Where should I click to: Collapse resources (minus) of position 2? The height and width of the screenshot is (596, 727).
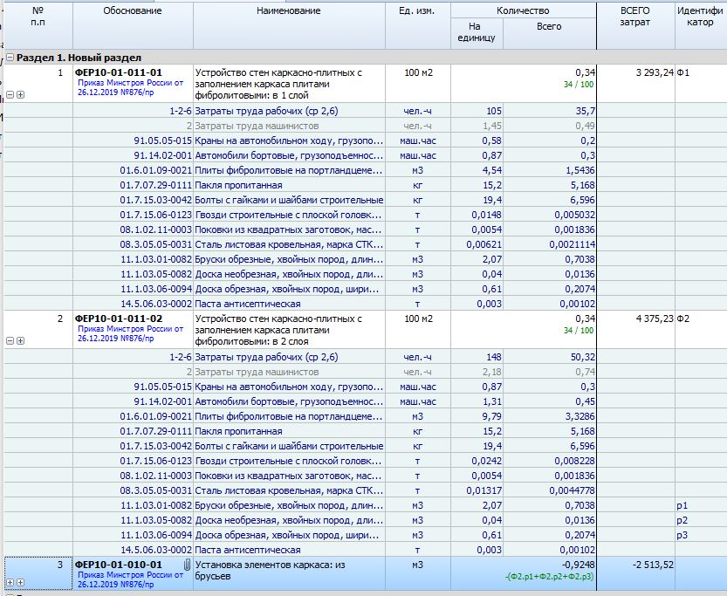point(10,340)
